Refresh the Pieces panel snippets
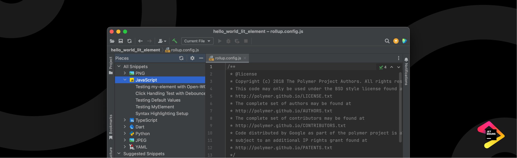Image resolution: width=517 pixels, height=158 pixels. (181, 58)
